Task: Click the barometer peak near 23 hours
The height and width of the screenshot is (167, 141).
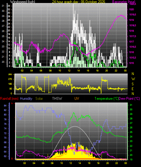Action: (121, 15)
